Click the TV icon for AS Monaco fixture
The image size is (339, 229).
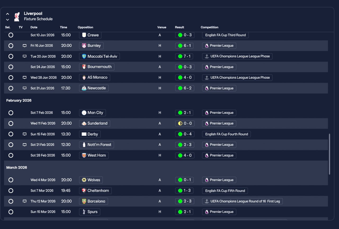pyautogui.click(x=25, y=77)
